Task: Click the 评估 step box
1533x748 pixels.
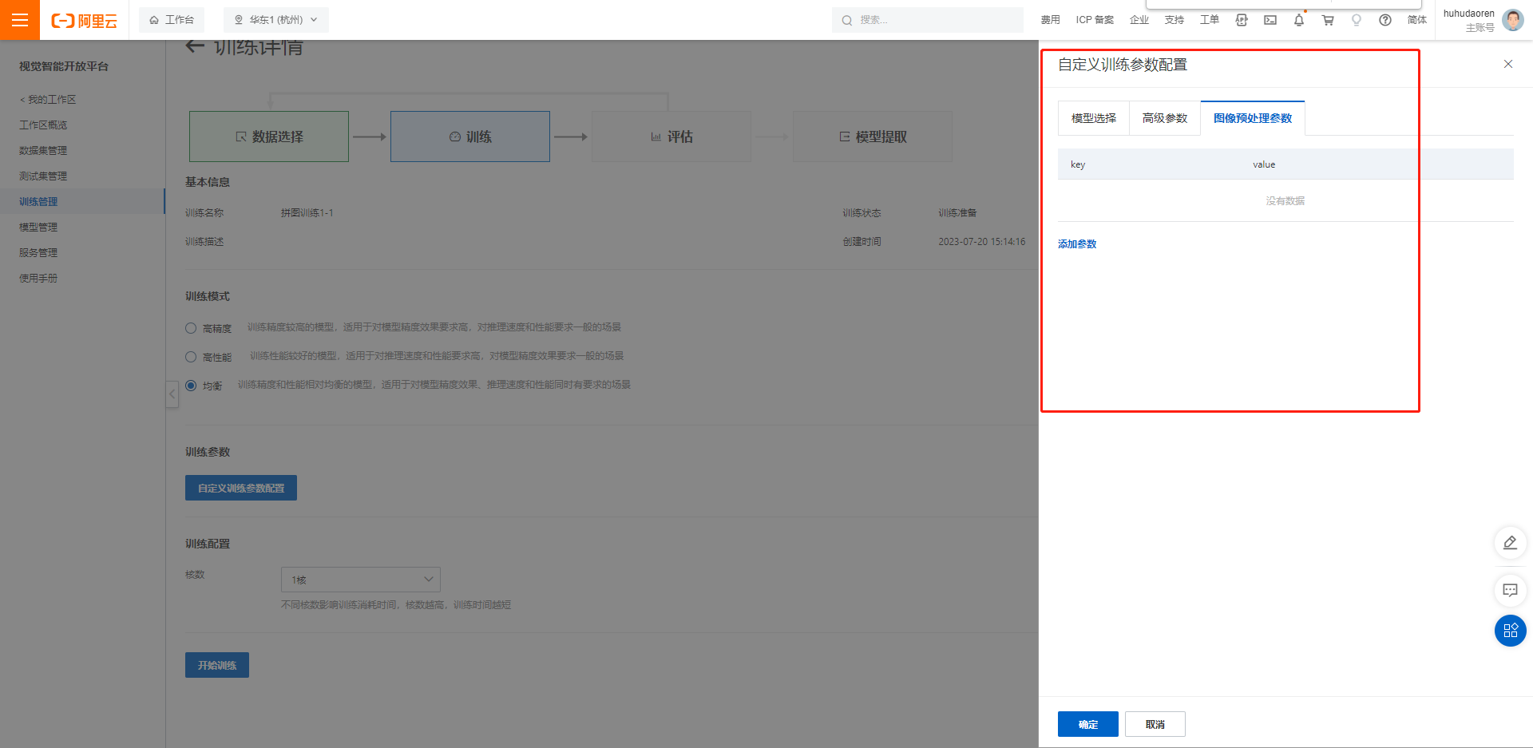Action: coord(671,137)
